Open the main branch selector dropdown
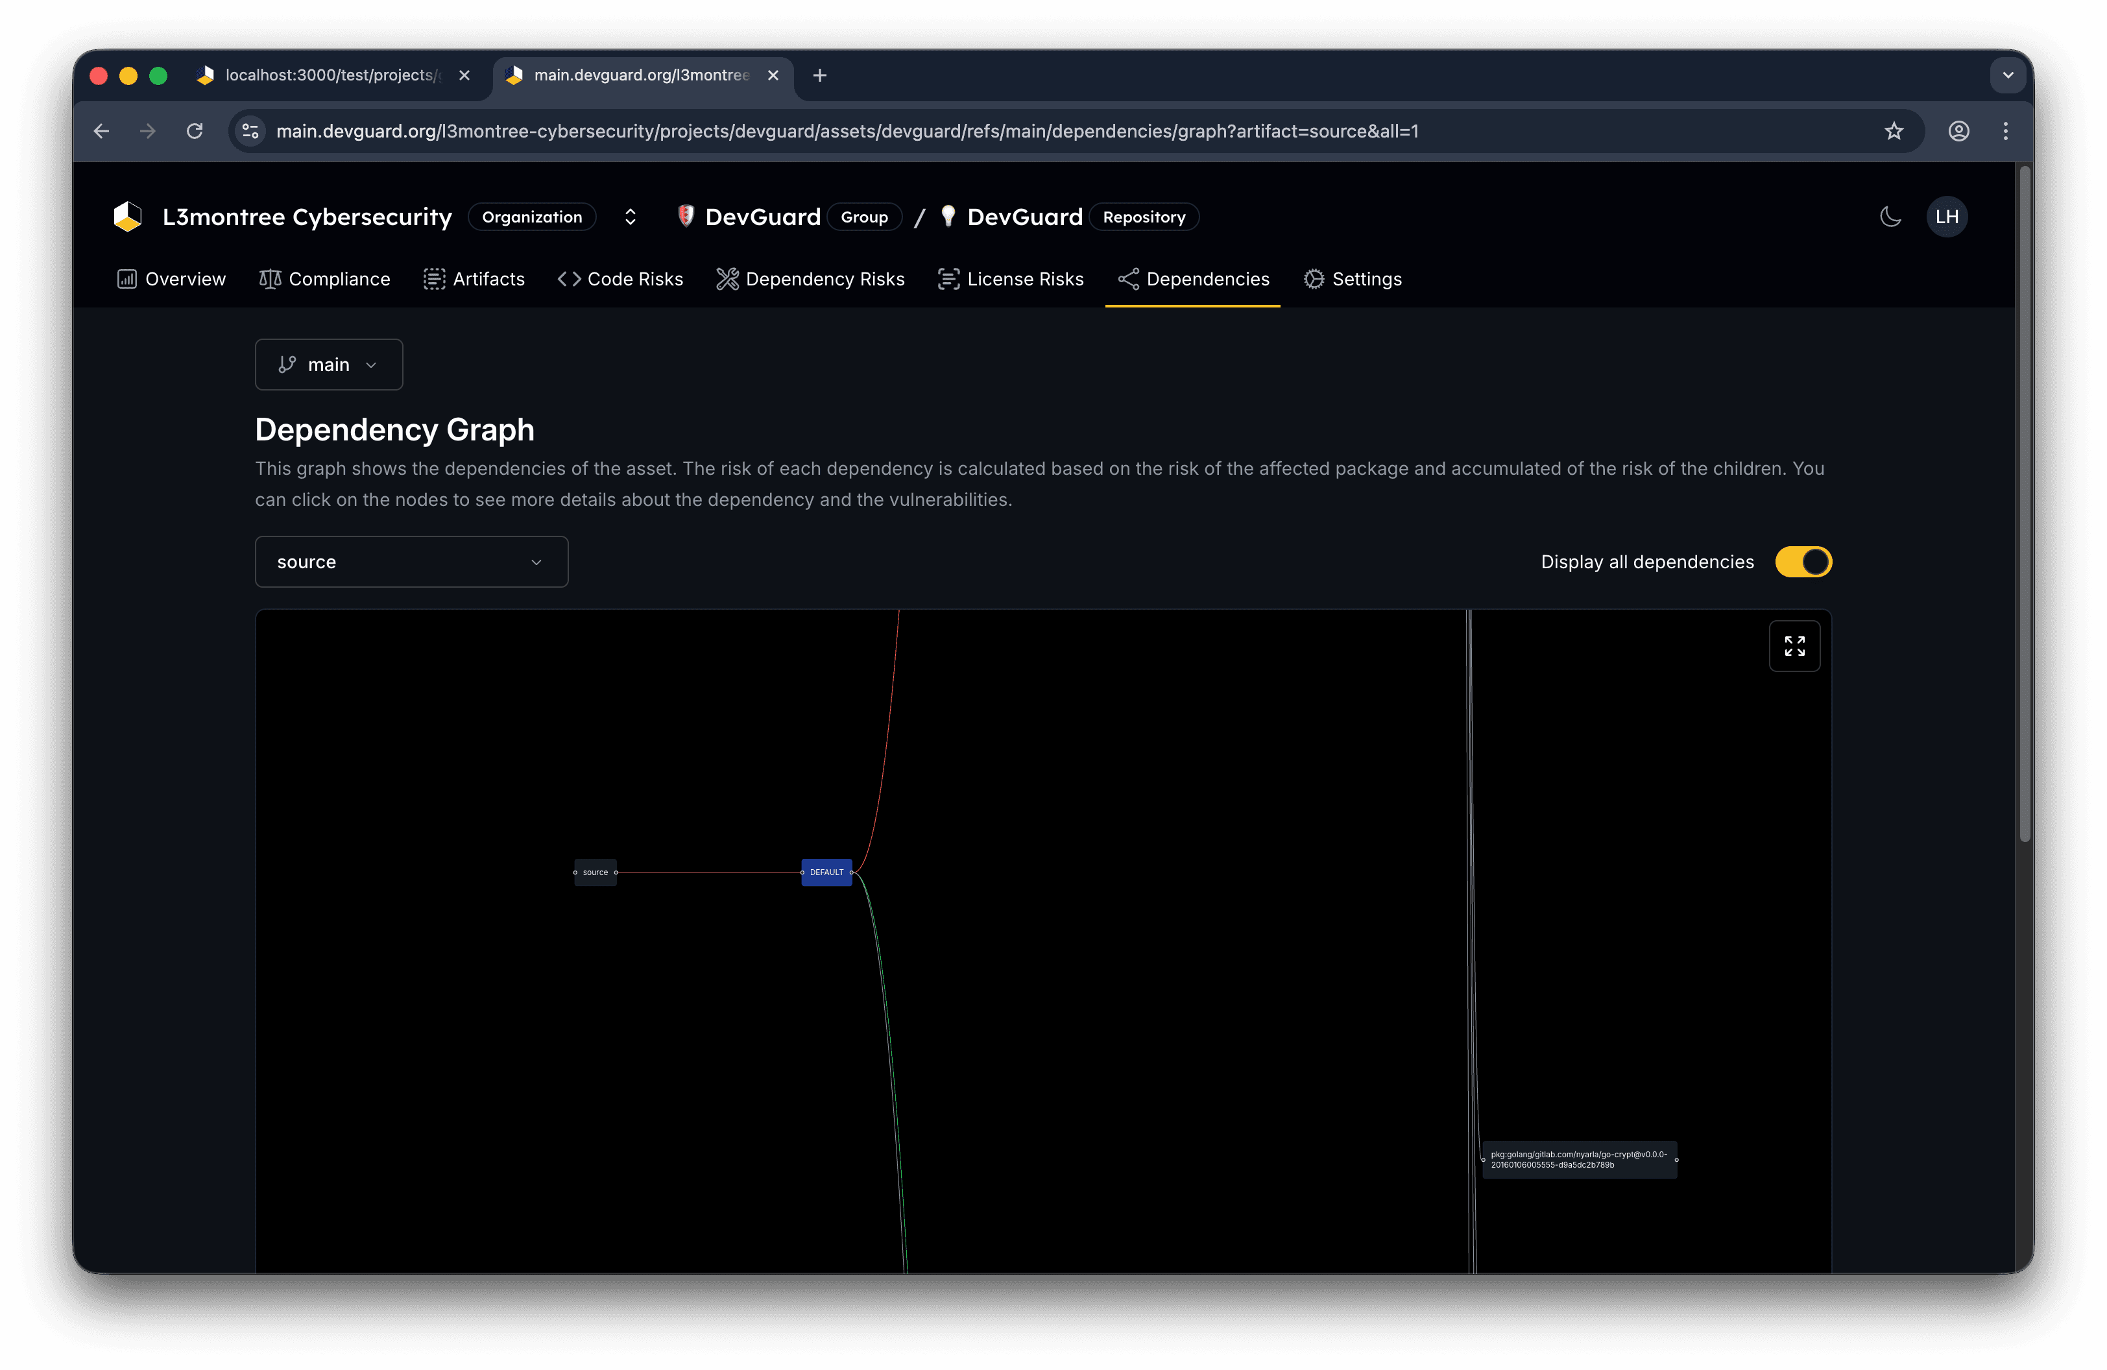2107x1370 pixels. click(x=328, y=365)
